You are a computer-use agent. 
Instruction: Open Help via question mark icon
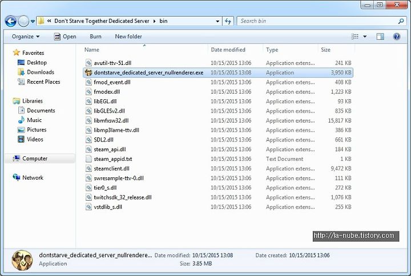coord(397,36)
